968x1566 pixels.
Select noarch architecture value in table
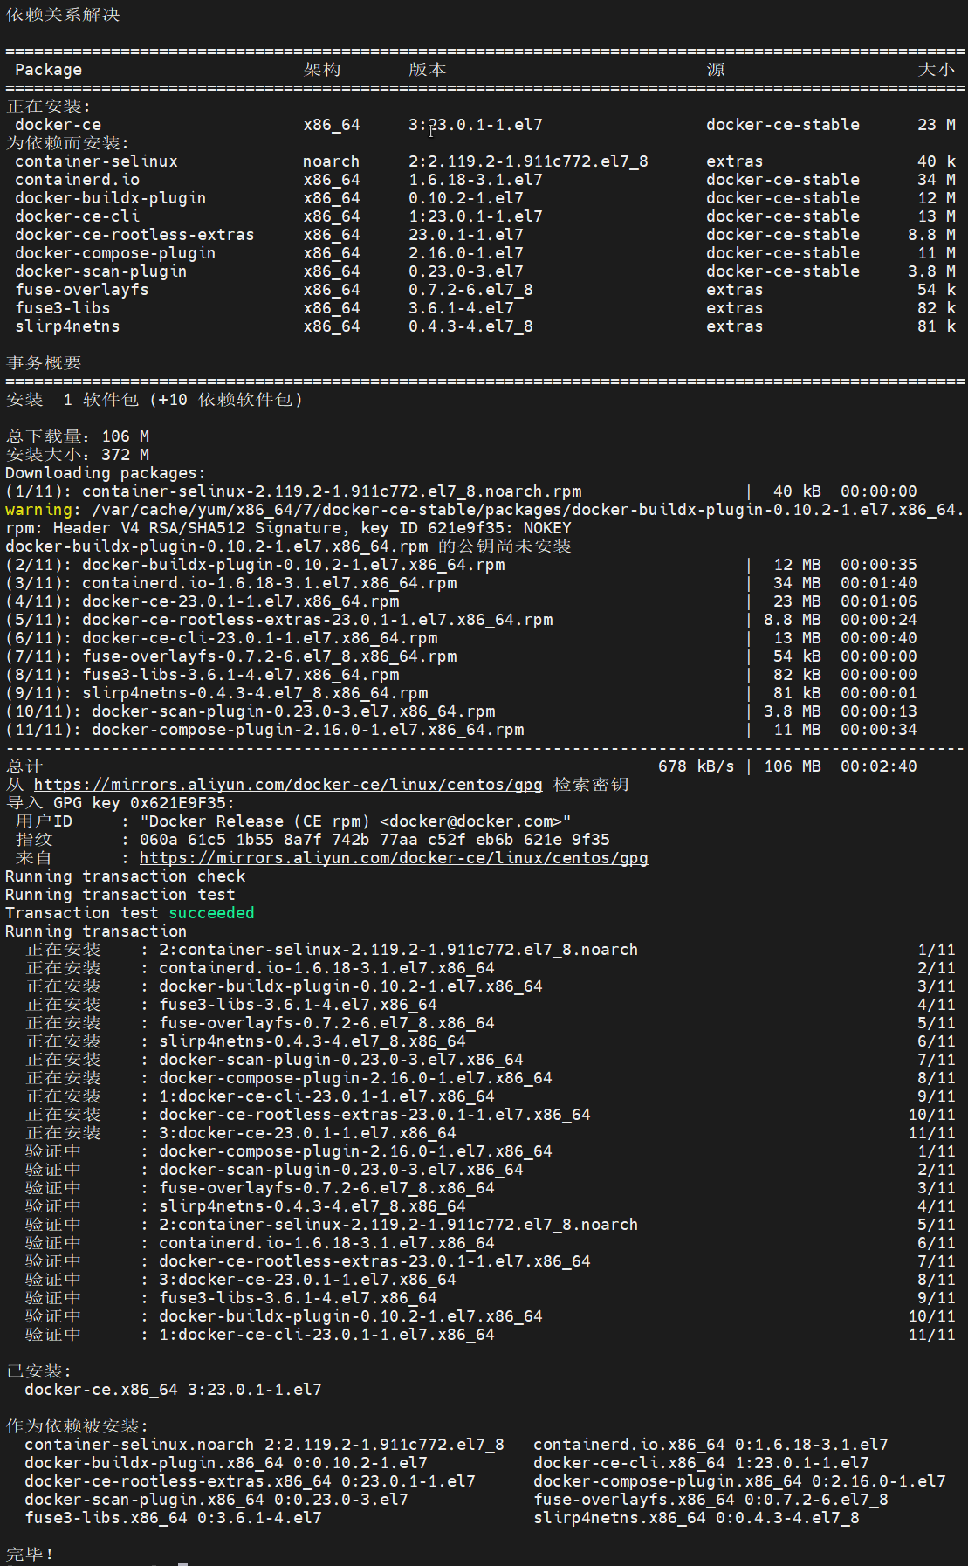(x=332, y=161)
